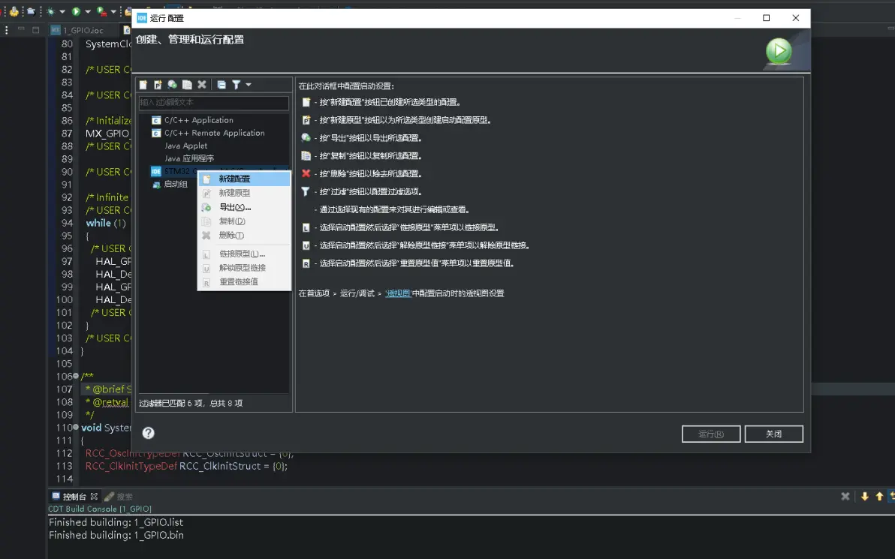Click the New prototype toolbar icon
The width and height of the screenshot is (895, 559).
tap(158, 85)
